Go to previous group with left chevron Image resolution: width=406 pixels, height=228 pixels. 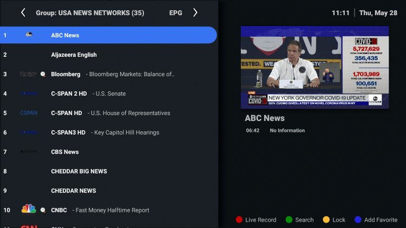pos(23,12)
